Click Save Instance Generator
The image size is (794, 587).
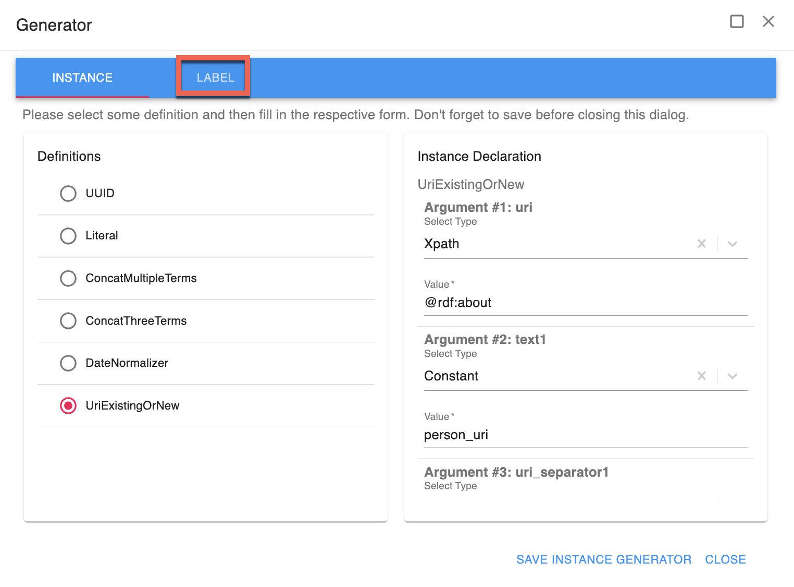603,559
